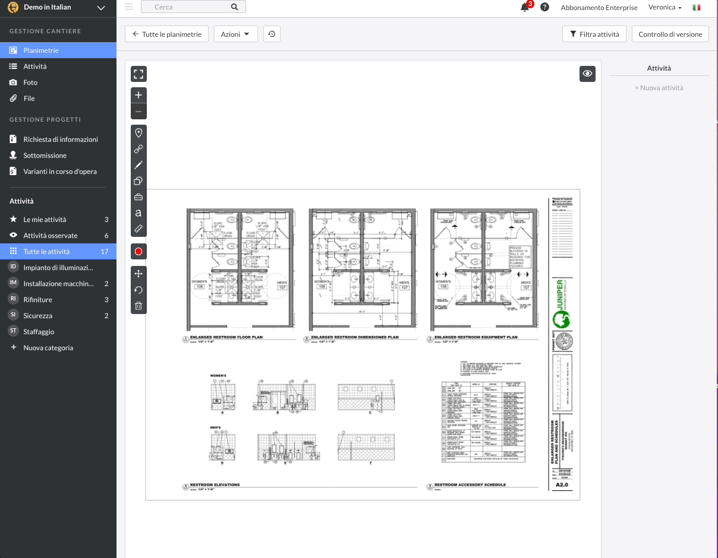Screen dimensions: 718x558
Task: Open the notifications bell
Action: coord(524,8)
